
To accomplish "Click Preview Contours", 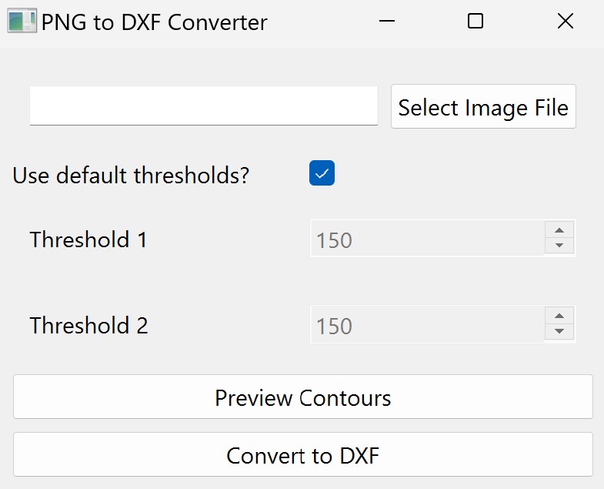I will (302, 397).
